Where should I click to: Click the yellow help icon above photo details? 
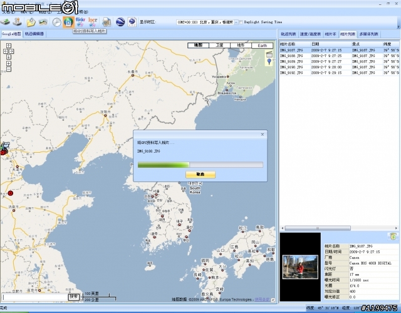pyautogui.click(x=393, y=237)
